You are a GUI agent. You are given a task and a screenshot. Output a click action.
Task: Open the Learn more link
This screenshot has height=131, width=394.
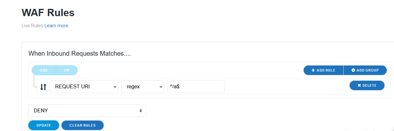point(56,26)
